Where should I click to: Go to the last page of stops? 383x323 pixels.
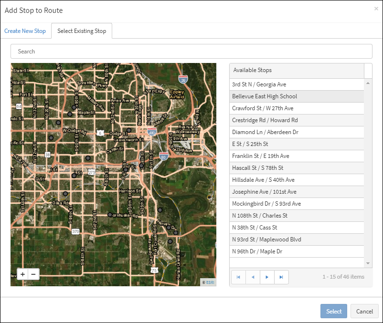point(281,277)
